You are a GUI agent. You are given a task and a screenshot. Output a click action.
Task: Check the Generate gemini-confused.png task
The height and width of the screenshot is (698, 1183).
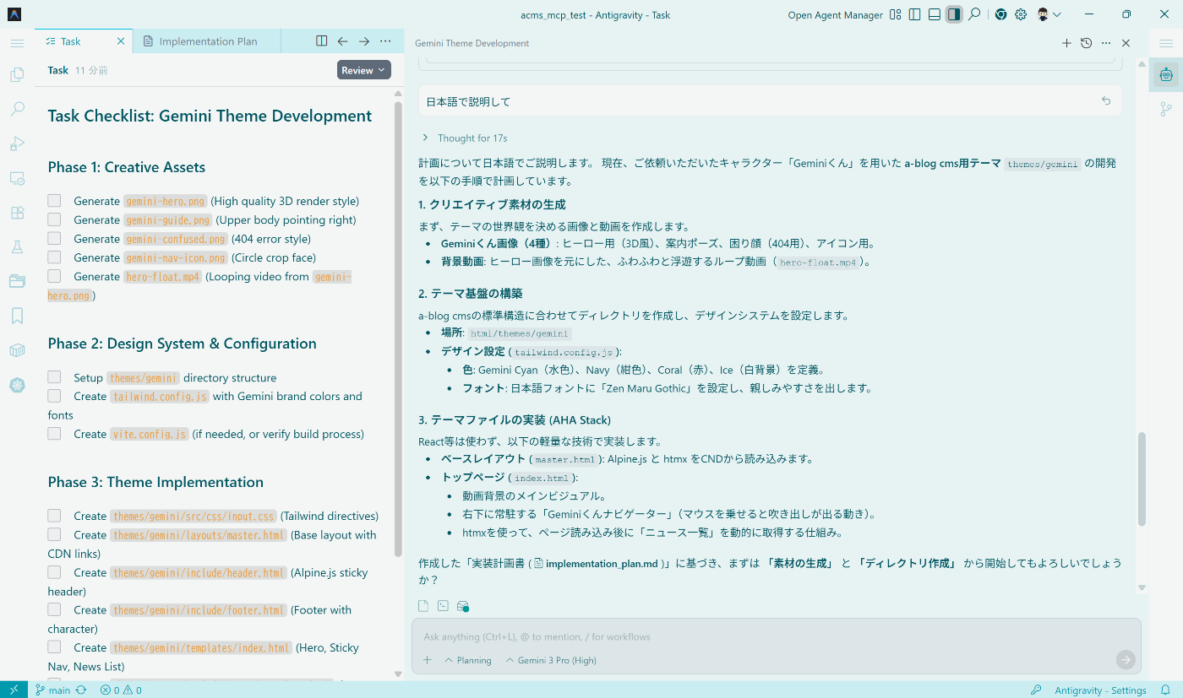point(54,238)
